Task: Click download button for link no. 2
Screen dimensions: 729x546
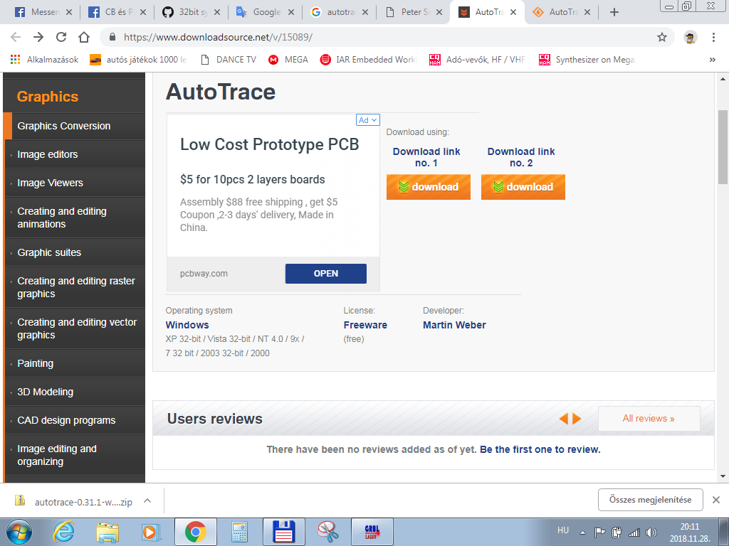Action: click(523, 187)
